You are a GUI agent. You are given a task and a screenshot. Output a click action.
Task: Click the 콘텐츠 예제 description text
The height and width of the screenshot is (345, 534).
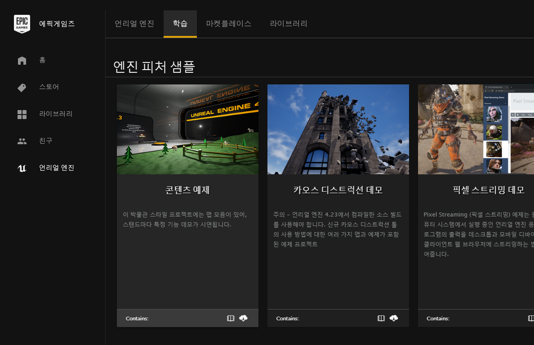pyautogui.click(x=185, y=220)
